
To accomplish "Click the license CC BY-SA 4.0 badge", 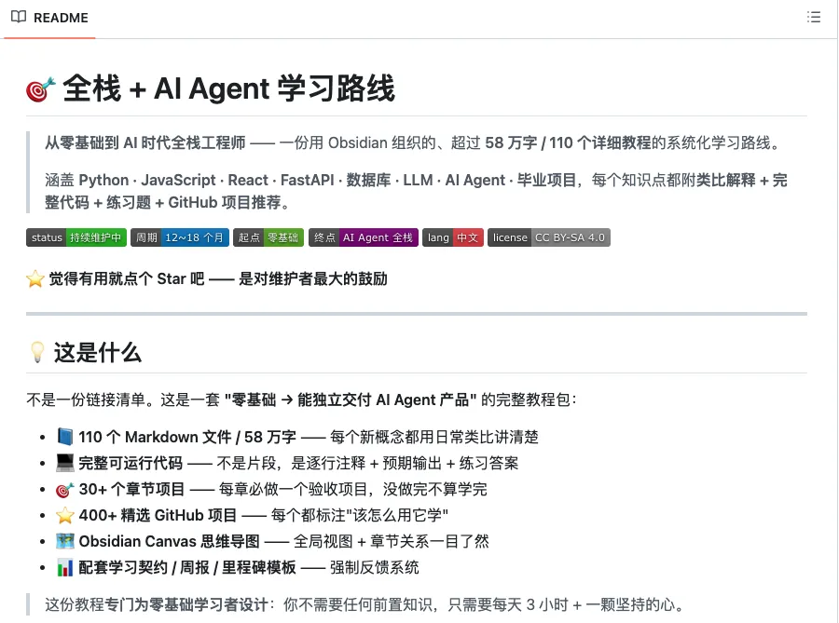I will pyautogui.click(x=549, y=237).
